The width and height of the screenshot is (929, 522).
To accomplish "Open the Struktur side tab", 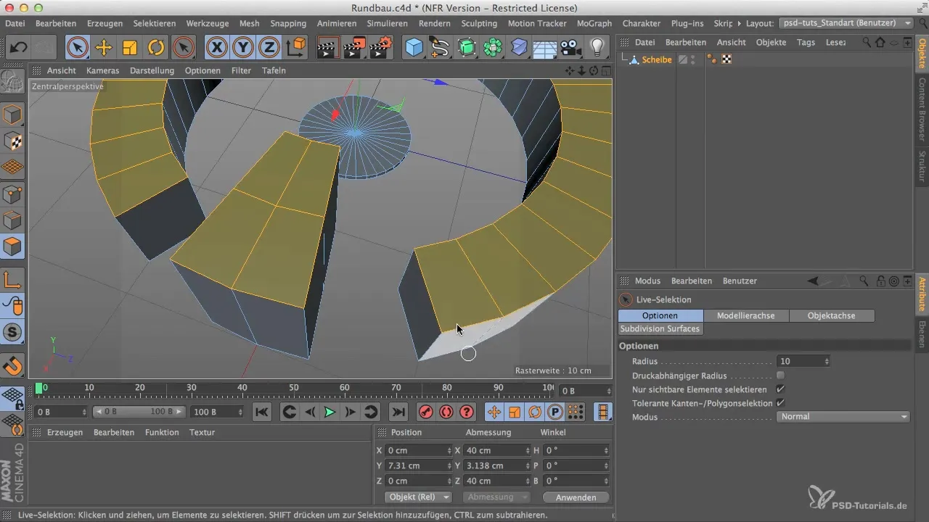I will (x=922, y=167).
